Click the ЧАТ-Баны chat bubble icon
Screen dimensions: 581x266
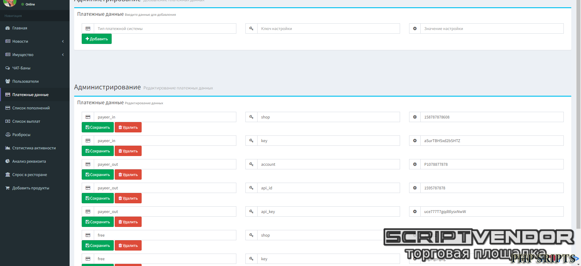[x=8, y=68]
